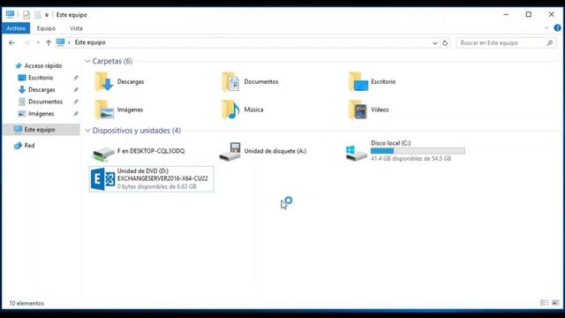This screenshot has width=565, height=318.
Task: Select Este equipo in the navigation pane
Action: coord(41,130)
